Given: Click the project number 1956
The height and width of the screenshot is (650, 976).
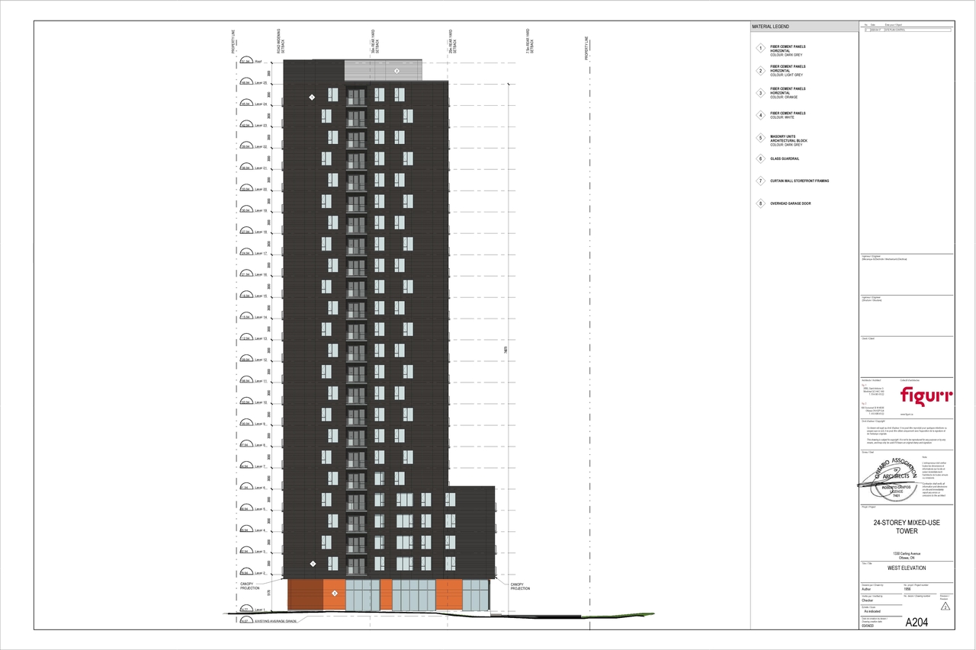Looking at the screenshot, I should (909, 589).
